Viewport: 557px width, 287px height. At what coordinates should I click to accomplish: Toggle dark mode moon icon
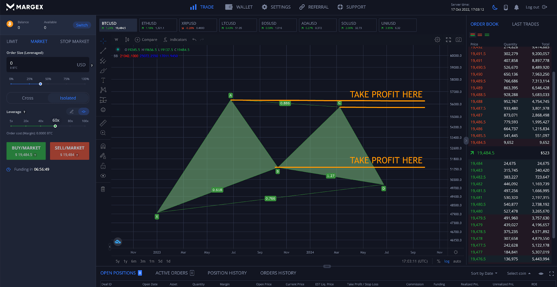(495, 7)
